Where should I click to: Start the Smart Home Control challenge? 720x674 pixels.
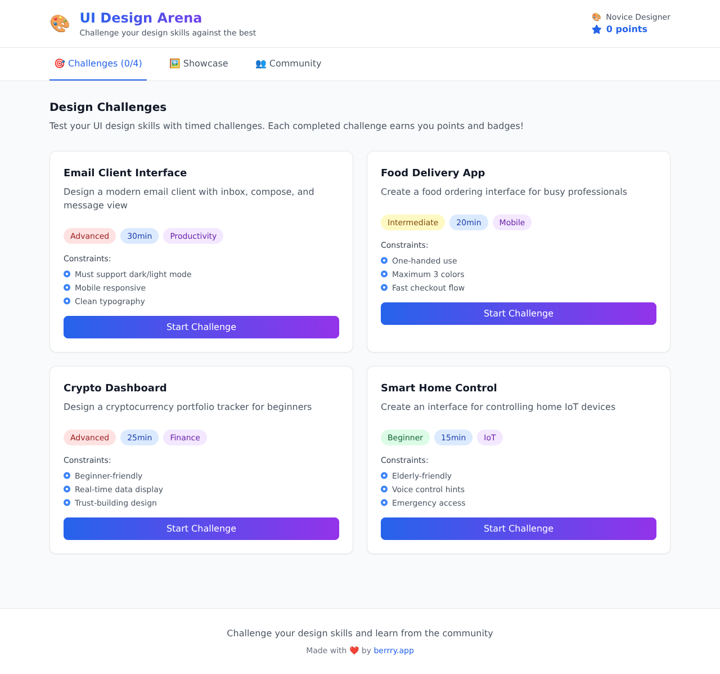click(518, 529)
